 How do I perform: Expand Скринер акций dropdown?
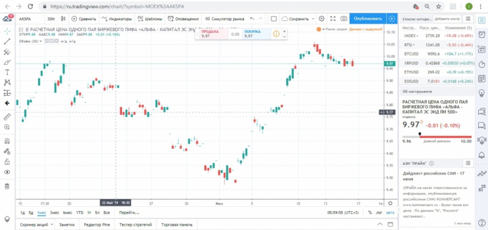coord(51,225)
